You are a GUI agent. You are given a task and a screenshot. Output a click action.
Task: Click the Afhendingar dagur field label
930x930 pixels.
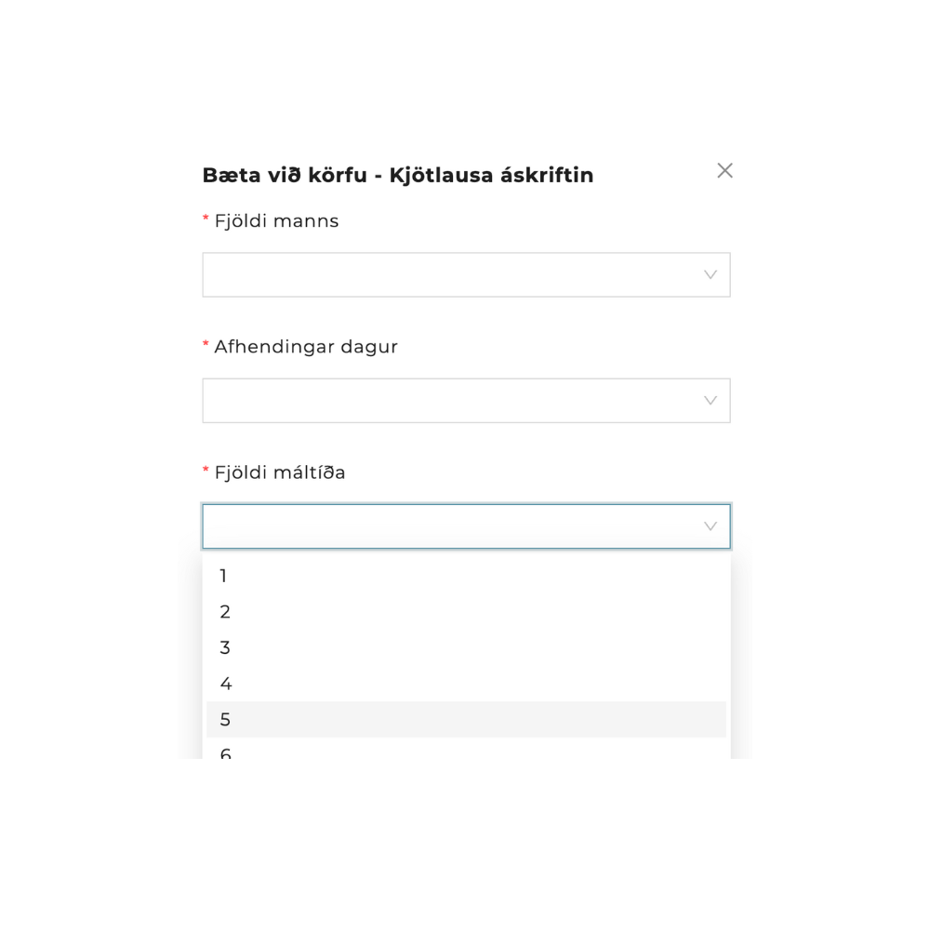click(x=306, y=347)
